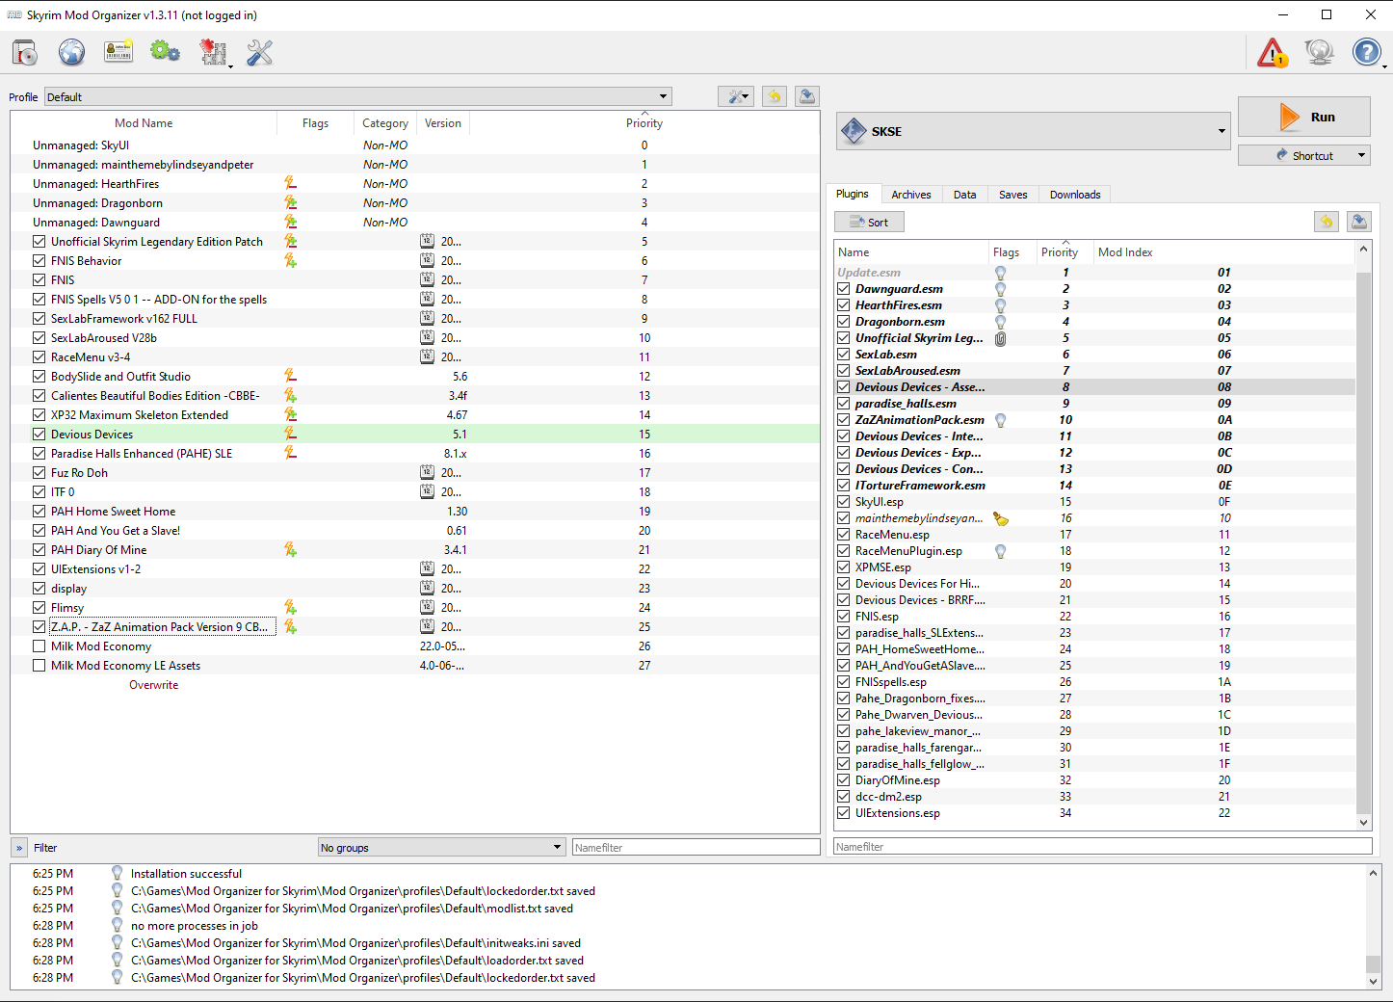Open the tools puzzle-piece toolbar icon

pos(213,52)
